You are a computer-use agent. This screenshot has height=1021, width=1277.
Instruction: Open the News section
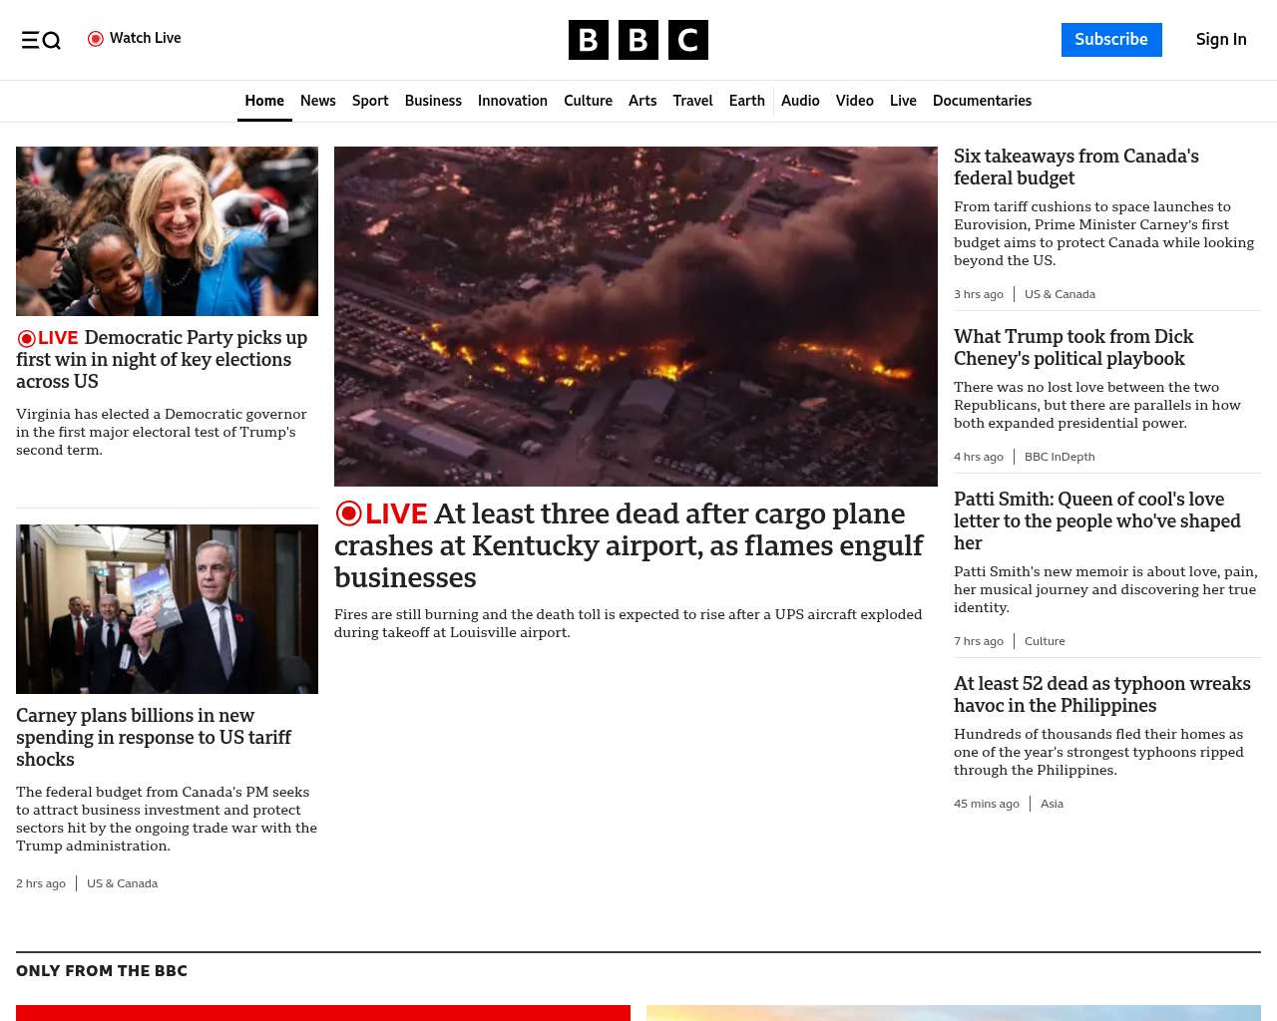click(x=318, y=101)
